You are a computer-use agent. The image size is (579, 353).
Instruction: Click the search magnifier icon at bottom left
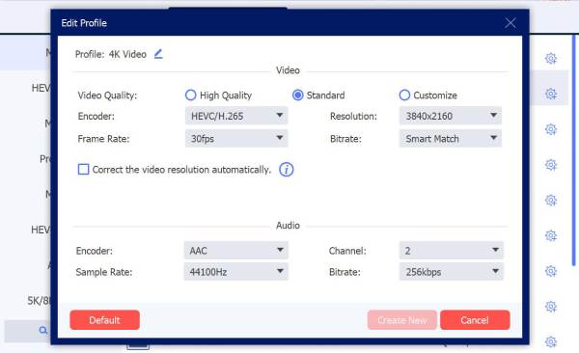coord(43,330)
